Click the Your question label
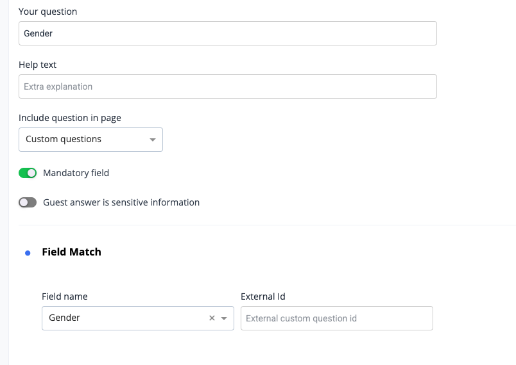The image size is (516, 365). pos(47,12)
